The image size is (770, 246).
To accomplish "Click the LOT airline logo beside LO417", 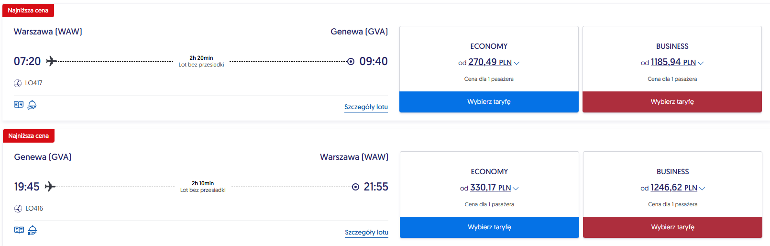I will pos(18,83).
